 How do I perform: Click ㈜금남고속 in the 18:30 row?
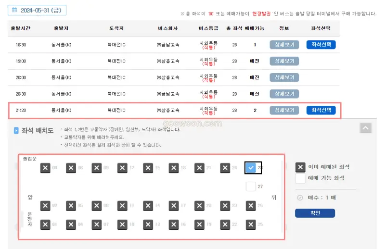pyautogui.click(x=168, y=45)
